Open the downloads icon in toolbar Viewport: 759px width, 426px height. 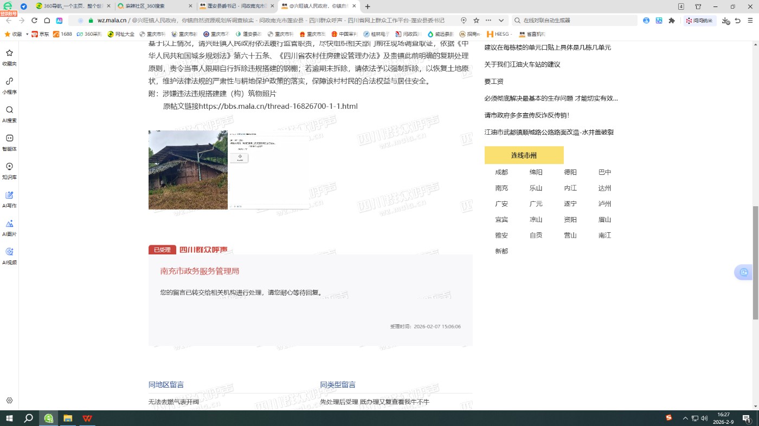coord(725,21)
